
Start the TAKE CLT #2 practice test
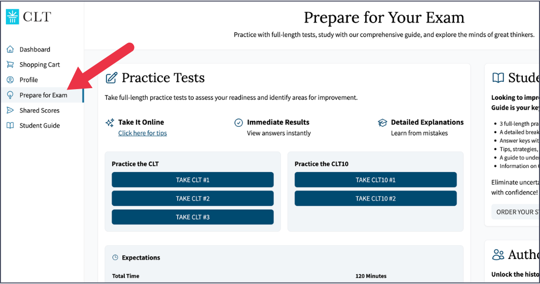tap(192, 198)
